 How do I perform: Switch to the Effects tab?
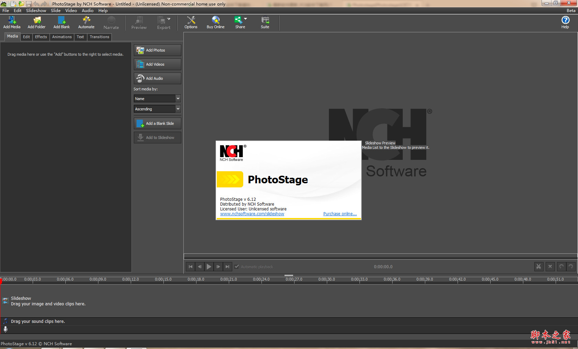click(41, 37)
